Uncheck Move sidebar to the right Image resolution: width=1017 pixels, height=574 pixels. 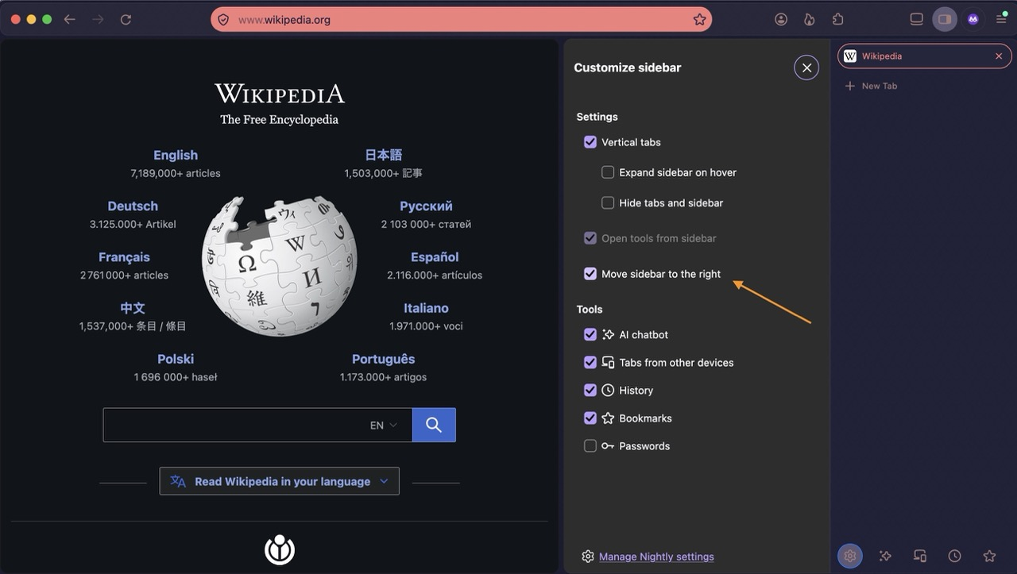pos(590,274)
